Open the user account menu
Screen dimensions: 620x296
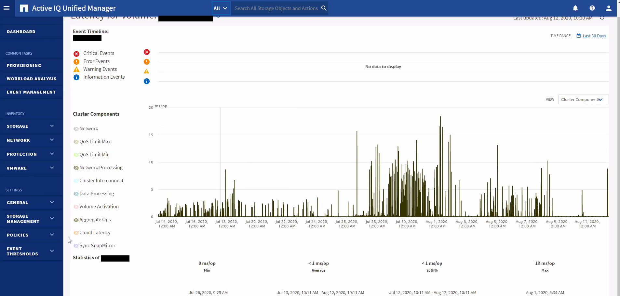pyautogui.click(x=609, y=8)
